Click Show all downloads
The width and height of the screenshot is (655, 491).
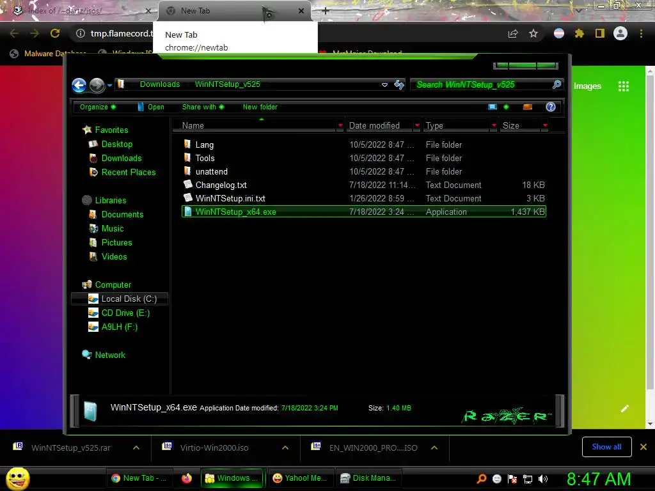(606, 447)
